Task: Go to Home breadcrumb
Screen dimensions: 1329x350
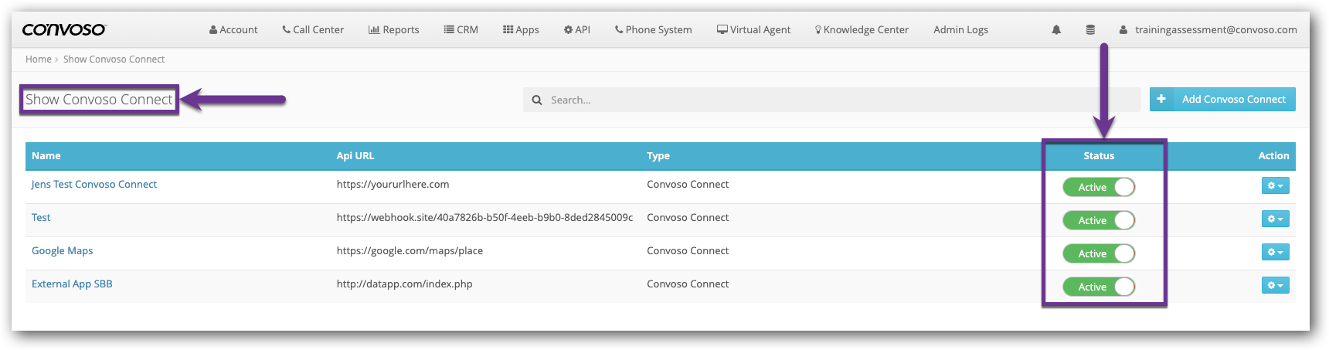Action: click(x=39, y=59)
